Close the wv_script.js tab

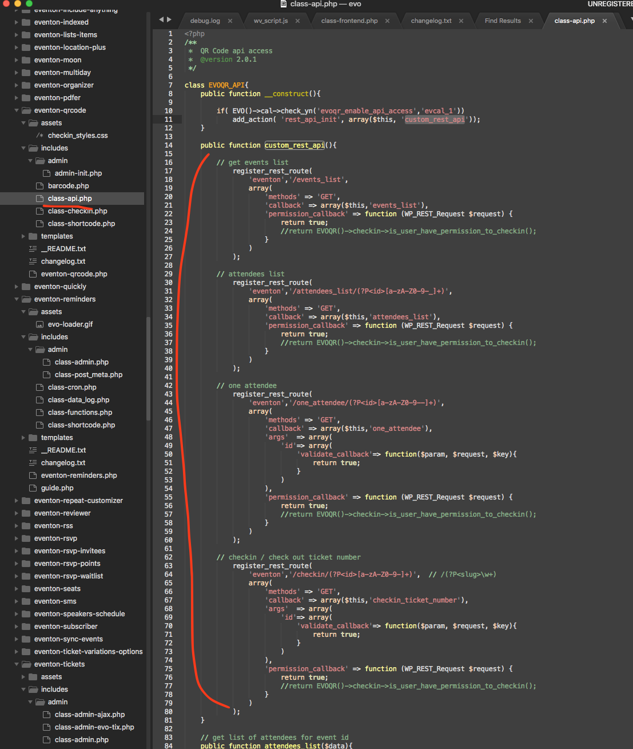(x=297, y=21)
